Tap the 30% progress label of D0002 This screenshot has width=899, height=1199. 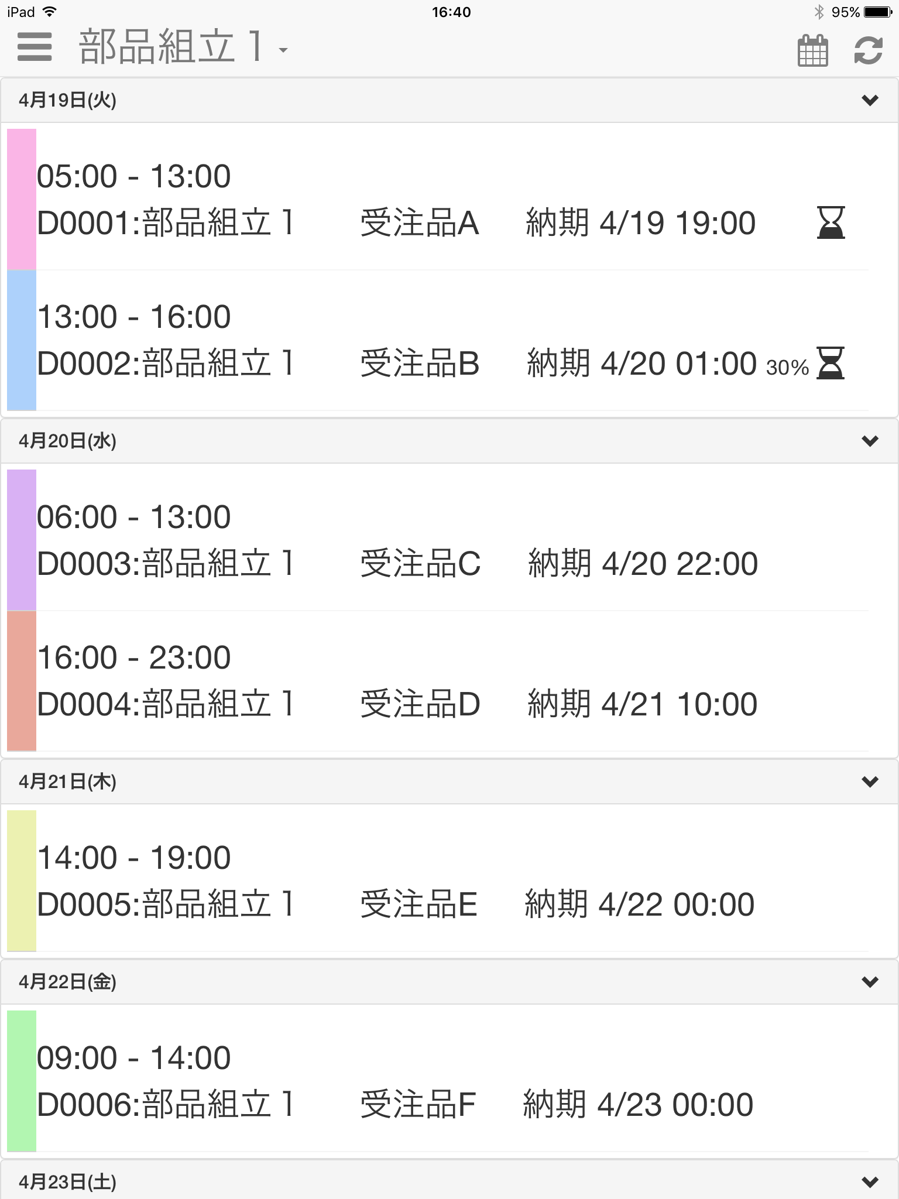(787, 368)
